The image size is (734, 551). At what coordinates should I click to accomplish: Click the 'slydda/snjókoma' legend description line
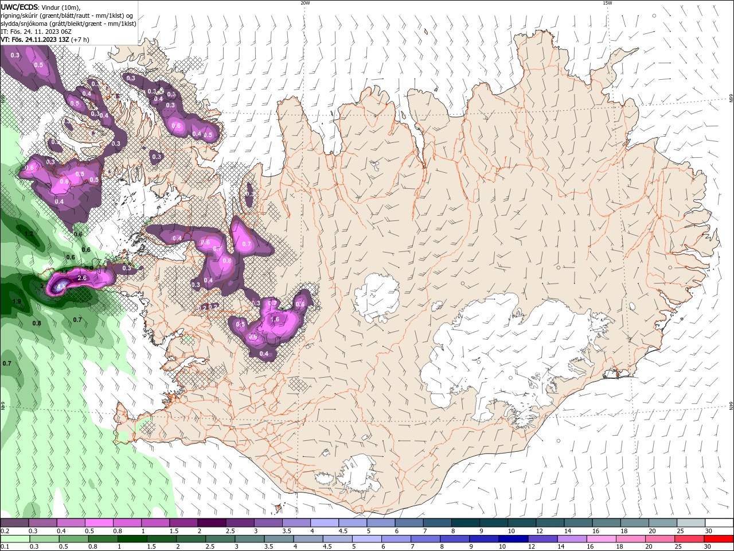click(68, 24)
